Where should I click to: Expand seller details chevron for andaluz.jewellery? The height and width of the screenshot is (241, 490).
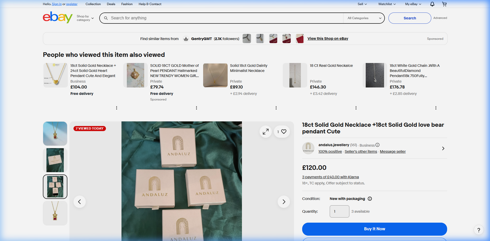click(x=443, y=148)
